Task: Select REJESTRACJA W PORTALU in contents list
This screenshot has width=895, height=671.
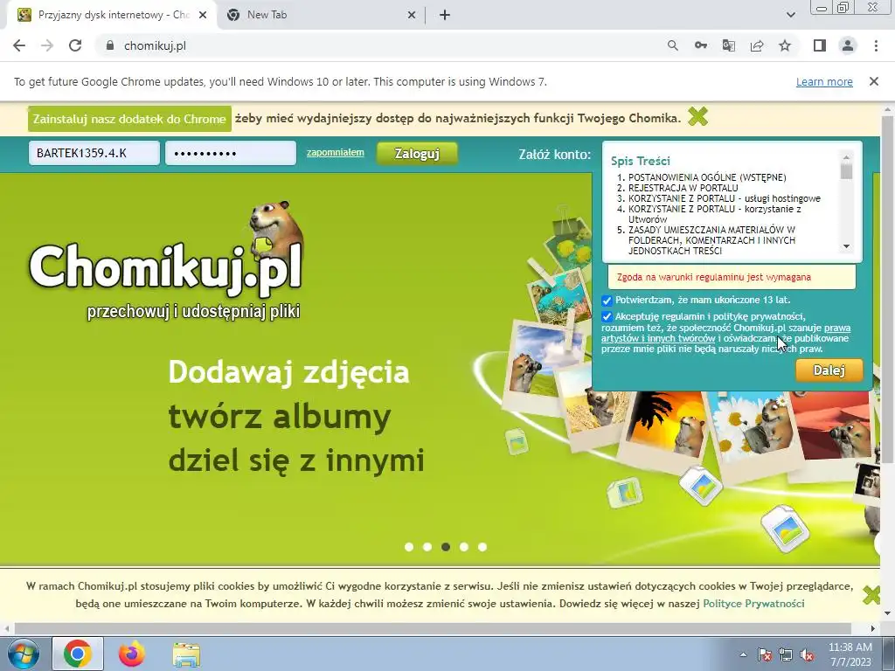Action: 683,188
